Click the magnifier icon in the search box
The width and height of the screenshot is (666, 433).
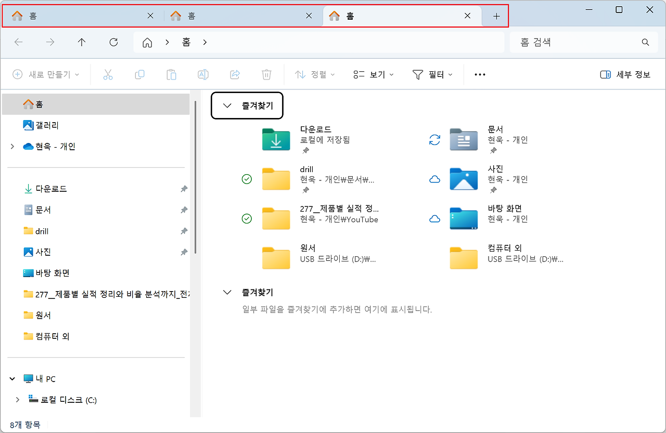(x=645, y=42)
